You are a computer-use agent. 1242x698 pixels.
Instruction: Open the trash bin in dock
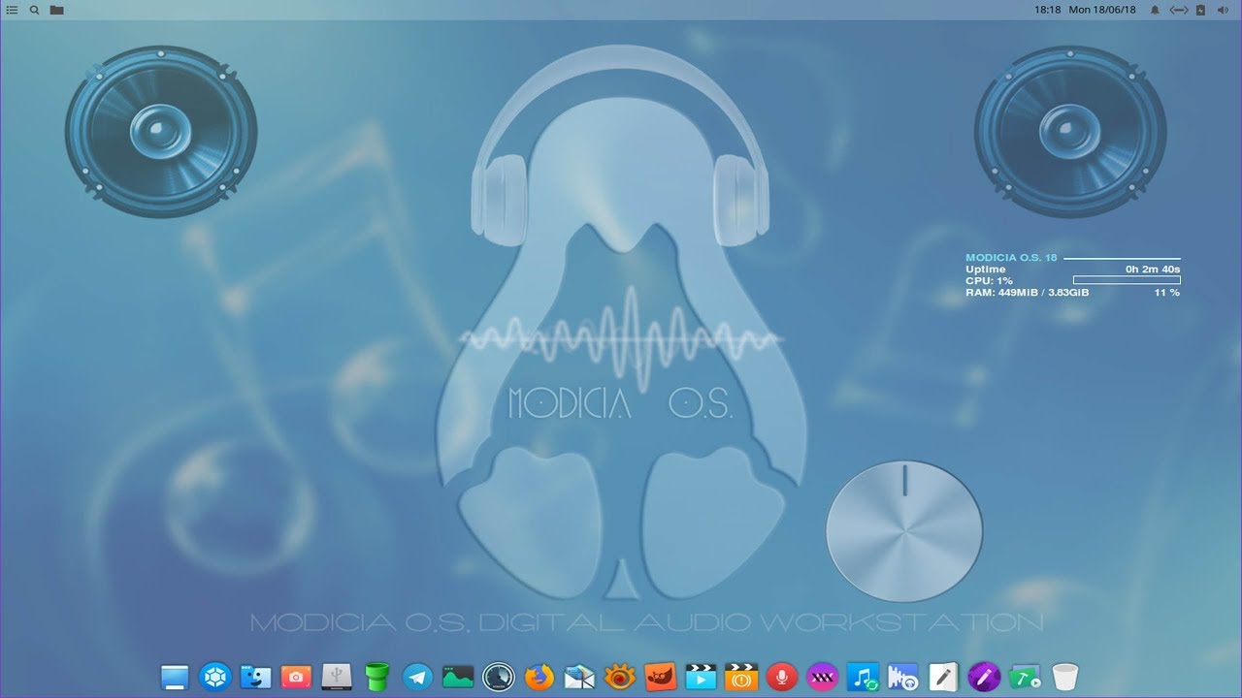coord(1064,677)
